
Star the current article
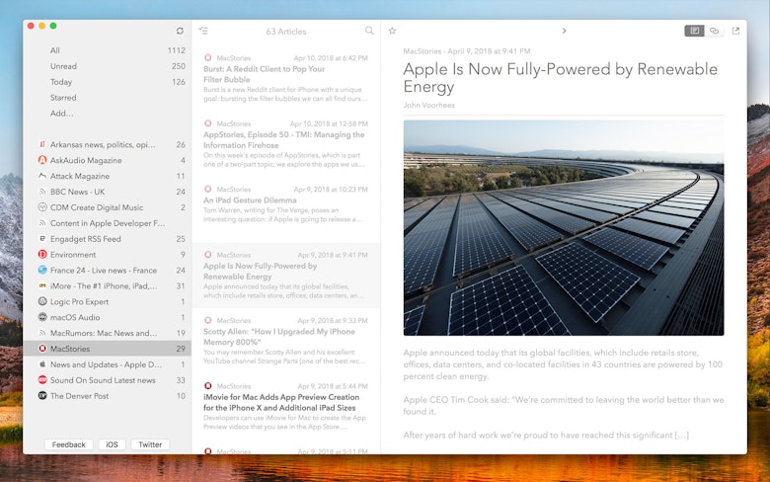[392, 31]
